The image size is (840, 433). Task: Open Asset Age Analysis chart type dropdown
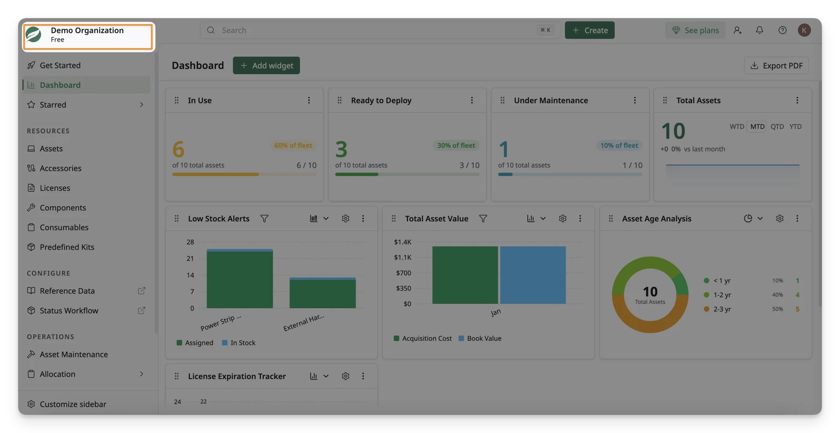click(x=753, y=218)
